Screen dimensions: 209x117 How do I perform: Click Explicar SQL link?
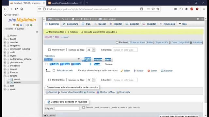point(162,43)
